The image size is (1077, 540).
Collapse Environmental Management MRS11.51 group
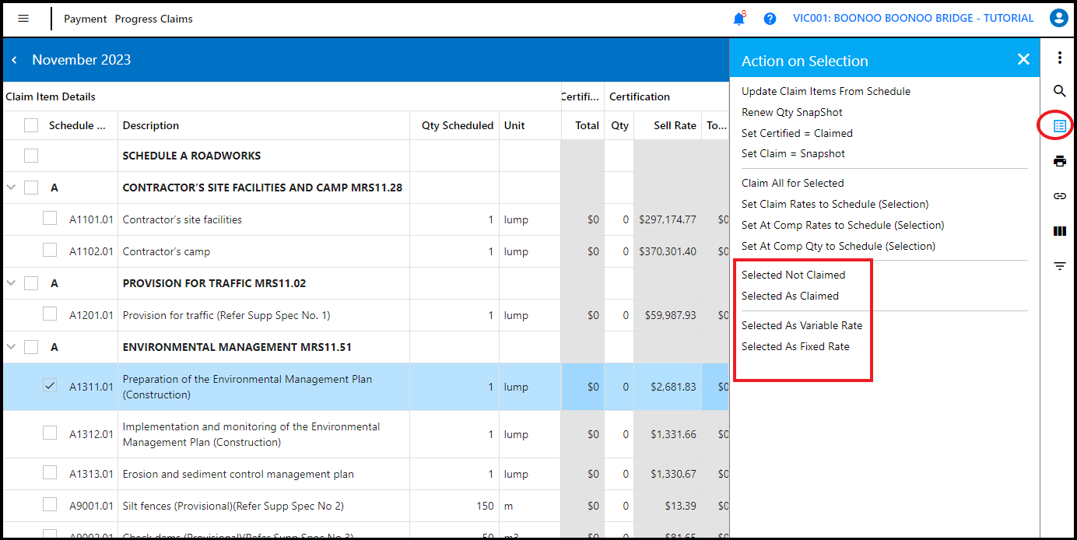[x=11, y=347]
